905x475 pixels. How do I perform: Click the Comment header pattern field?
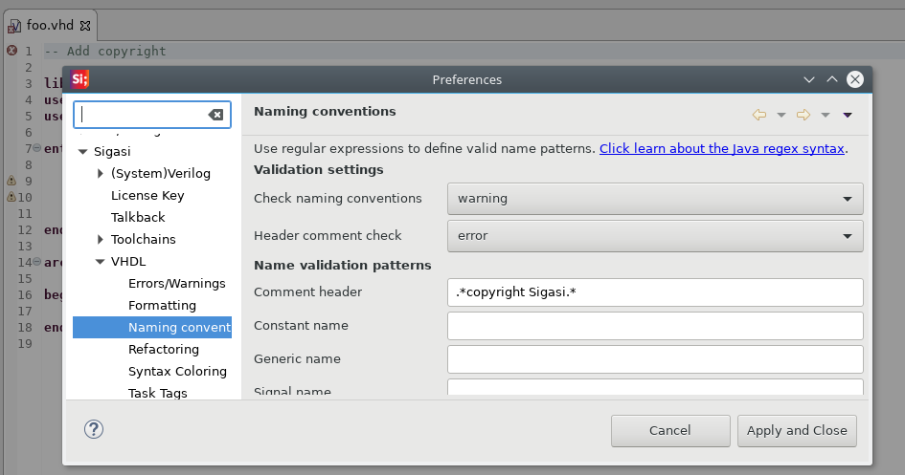[x=655, y=292]
